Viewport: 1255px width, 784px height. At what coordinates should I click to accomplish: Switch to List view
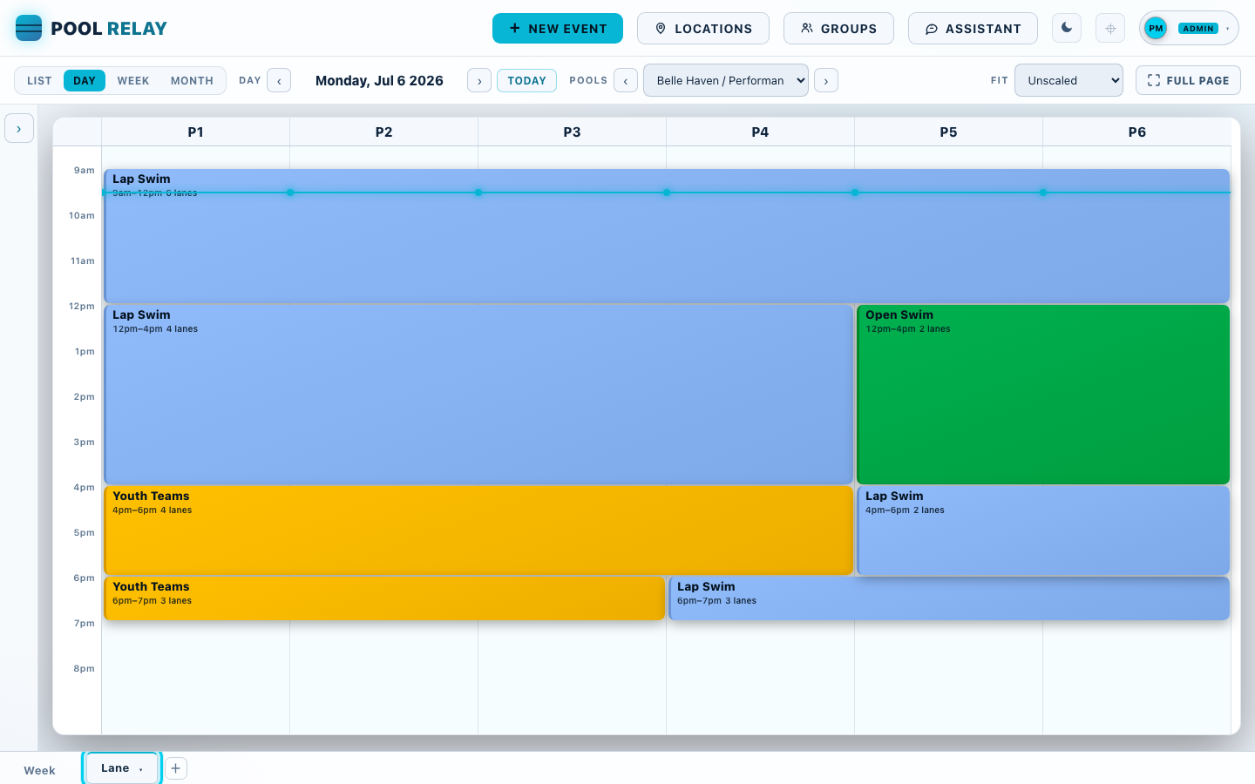point(39,80)
